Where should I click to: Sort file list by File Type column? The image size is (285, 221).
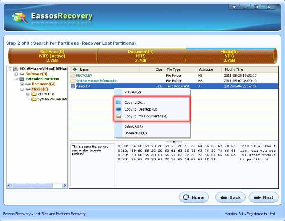point(180,69)
